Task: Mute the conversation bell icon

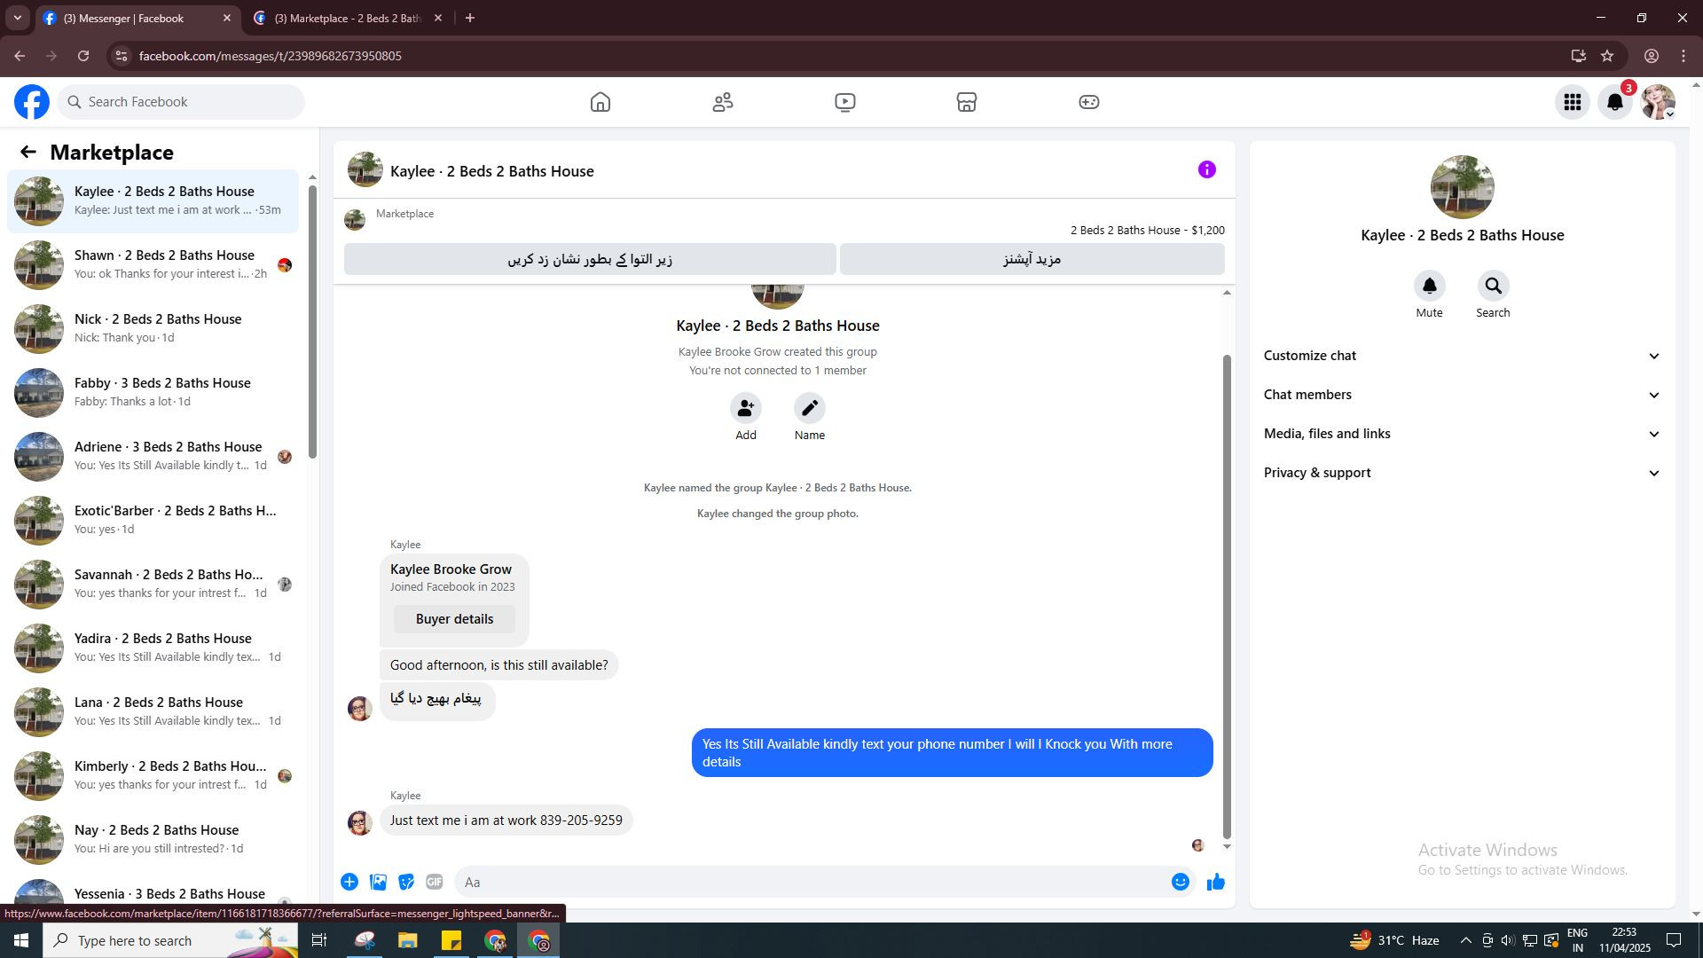Action: click(1430, 286)
